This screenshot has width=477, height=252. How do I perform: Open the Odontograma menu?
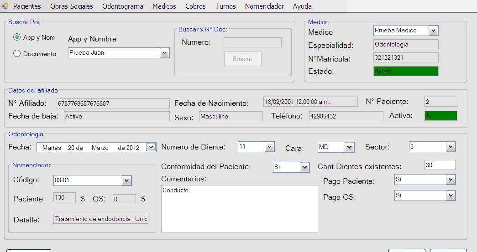click(122, 6)
